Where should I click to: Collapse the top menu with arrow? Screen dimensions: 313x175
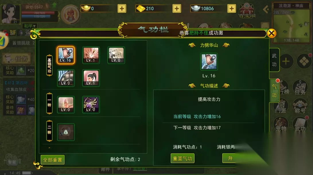(x=266, y=9)
